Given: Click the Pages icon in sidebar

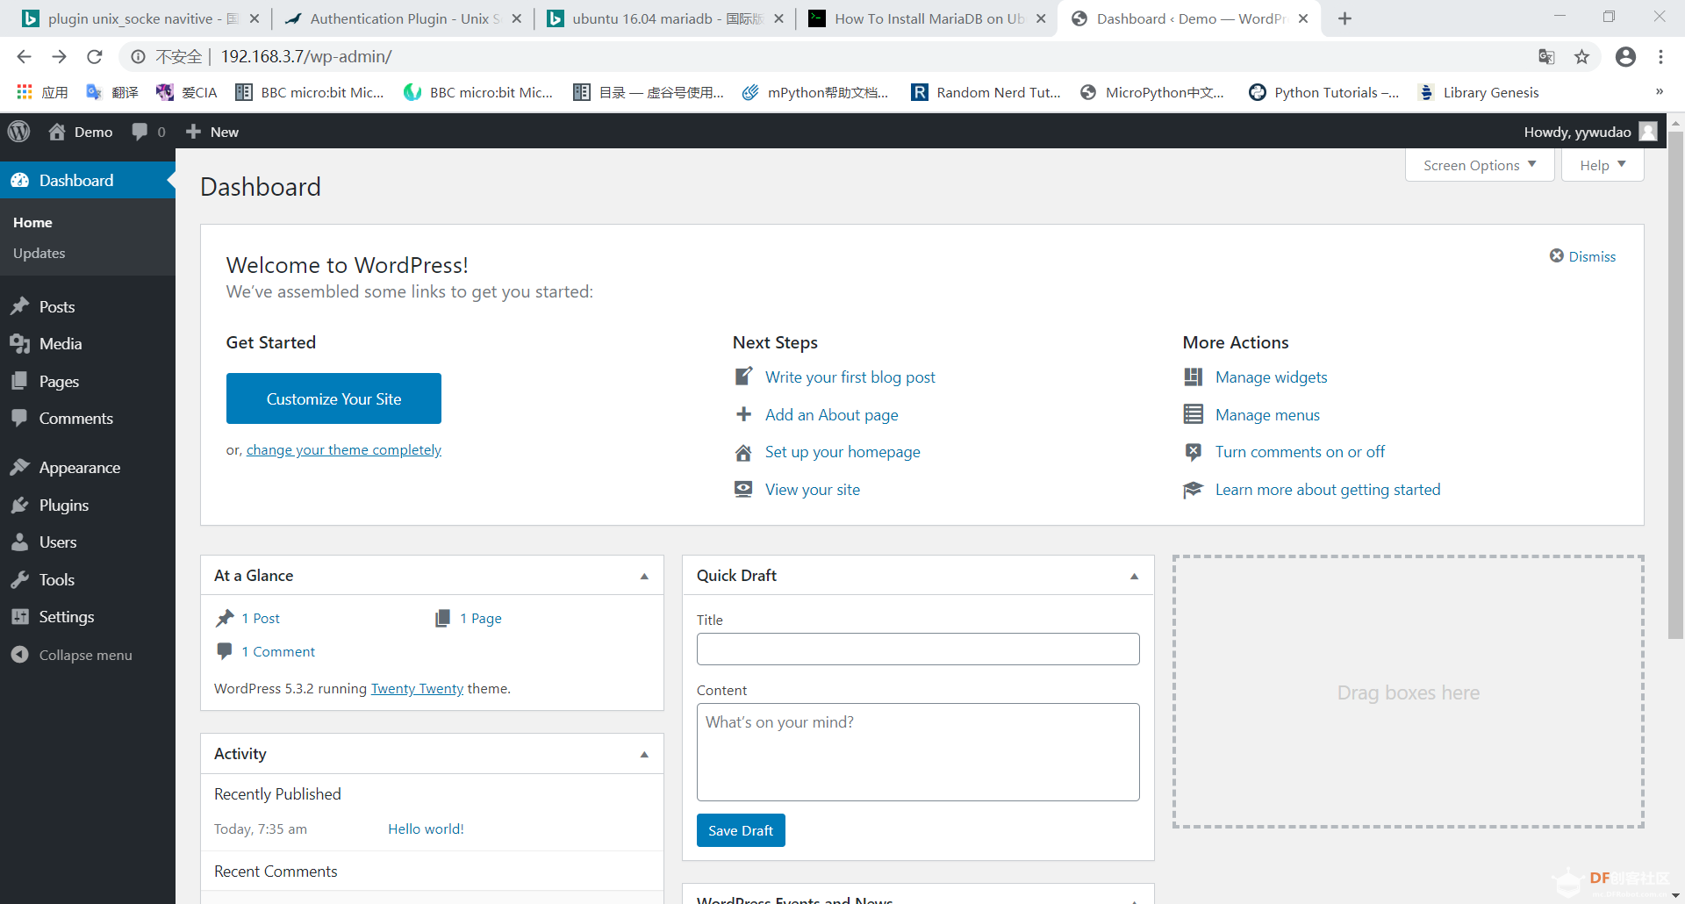Looking at the screenshot, I should [x=20, y=381].
